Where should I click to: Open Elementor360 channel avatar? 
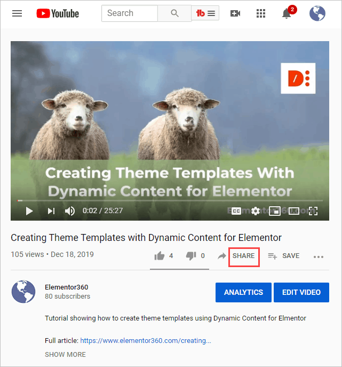[23, 291]
